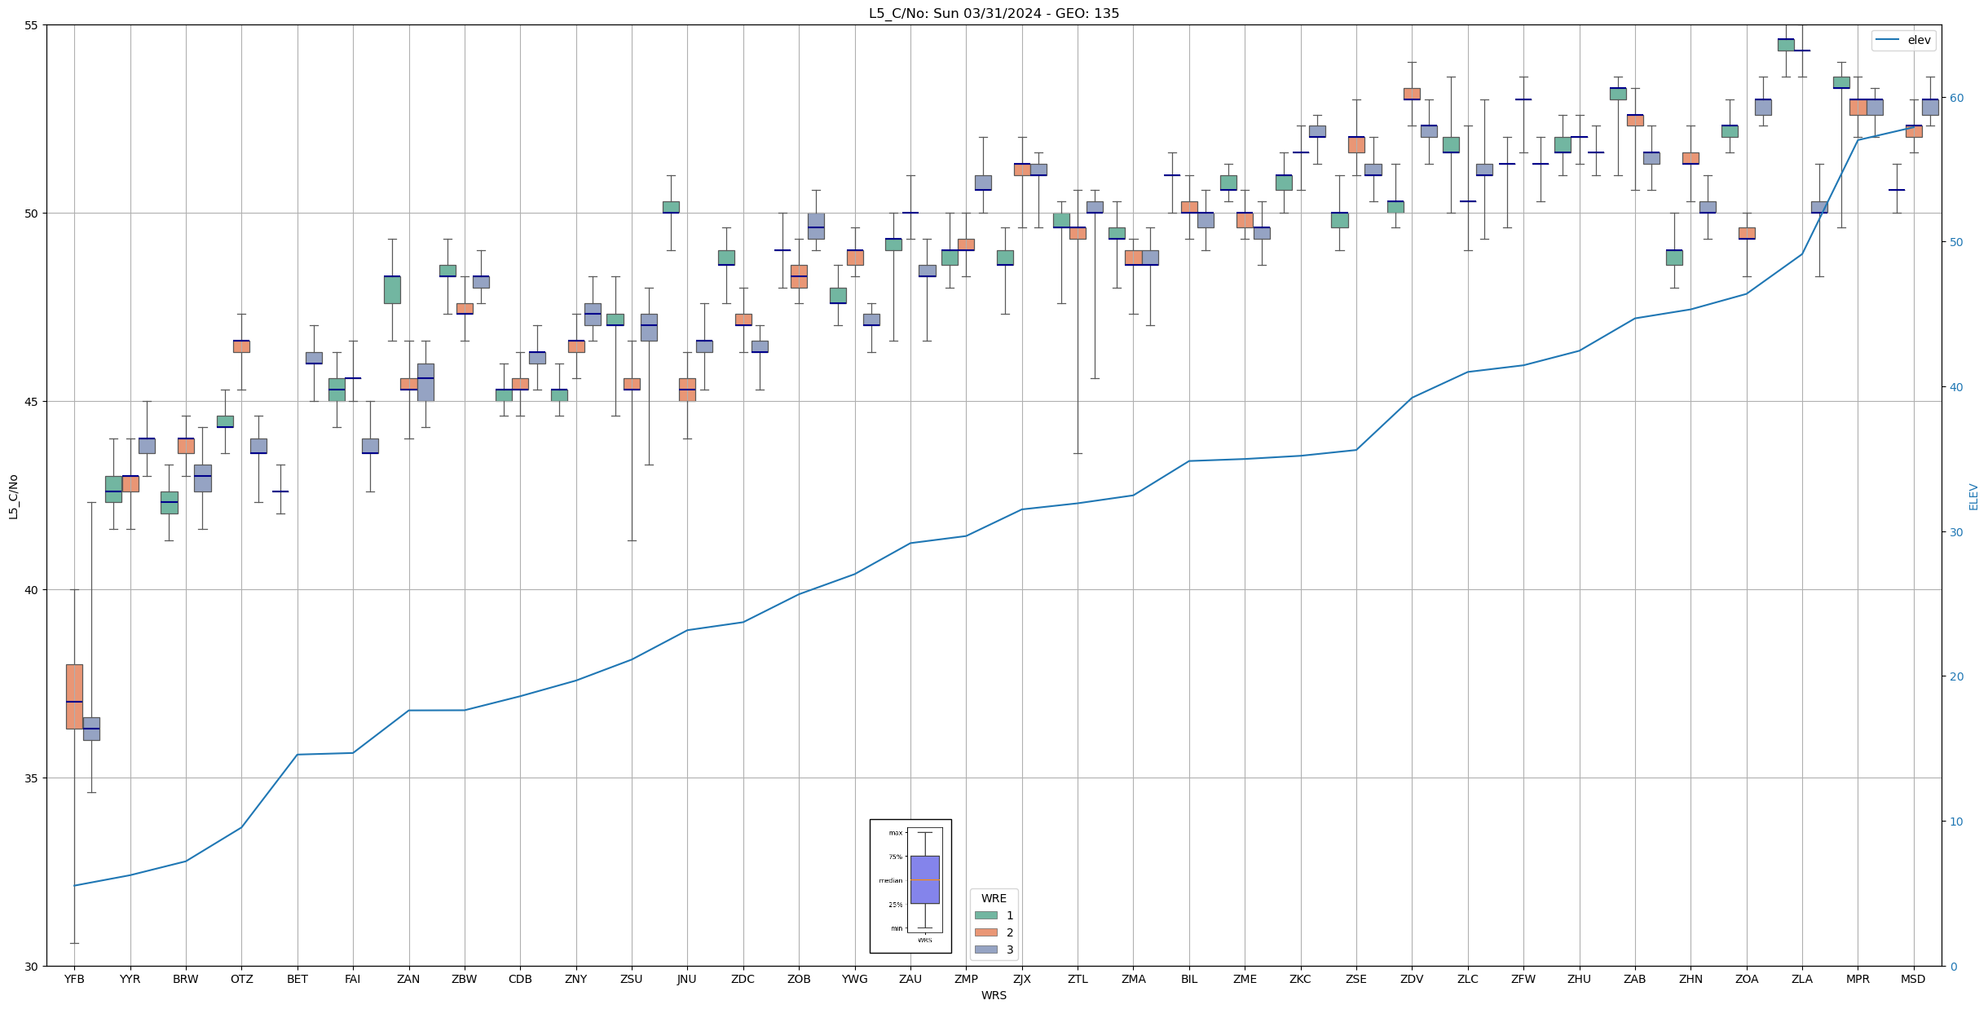Click the ZHN station tick label
This screenshot has width=1988, height=1009.
[1690, 979]
